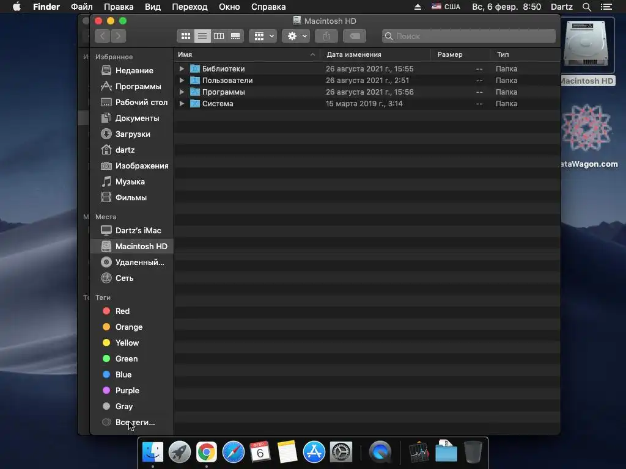Open Launchpad from the Dock
This screenshot has height=469, width=626.
[180, 453]
